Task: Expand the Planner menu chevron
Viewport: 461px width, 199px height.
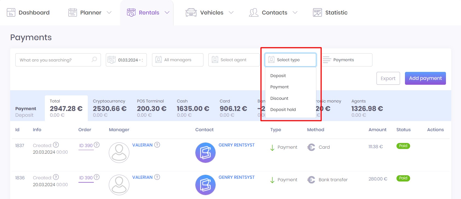Action: (x=109, y=13)
